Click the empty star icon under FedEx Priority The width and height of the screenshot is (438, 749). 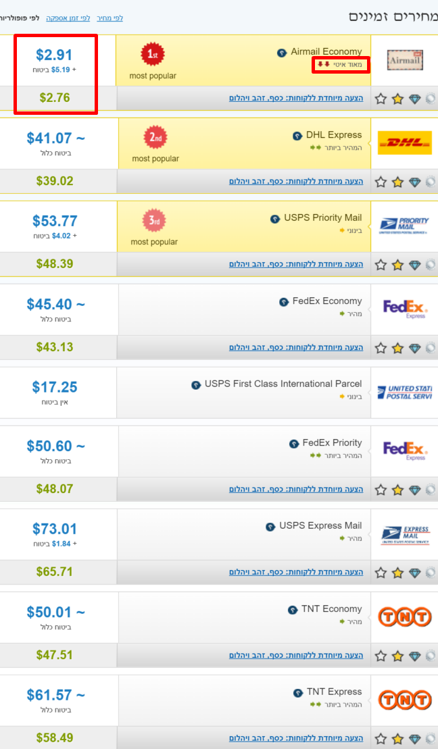(381, 490)
